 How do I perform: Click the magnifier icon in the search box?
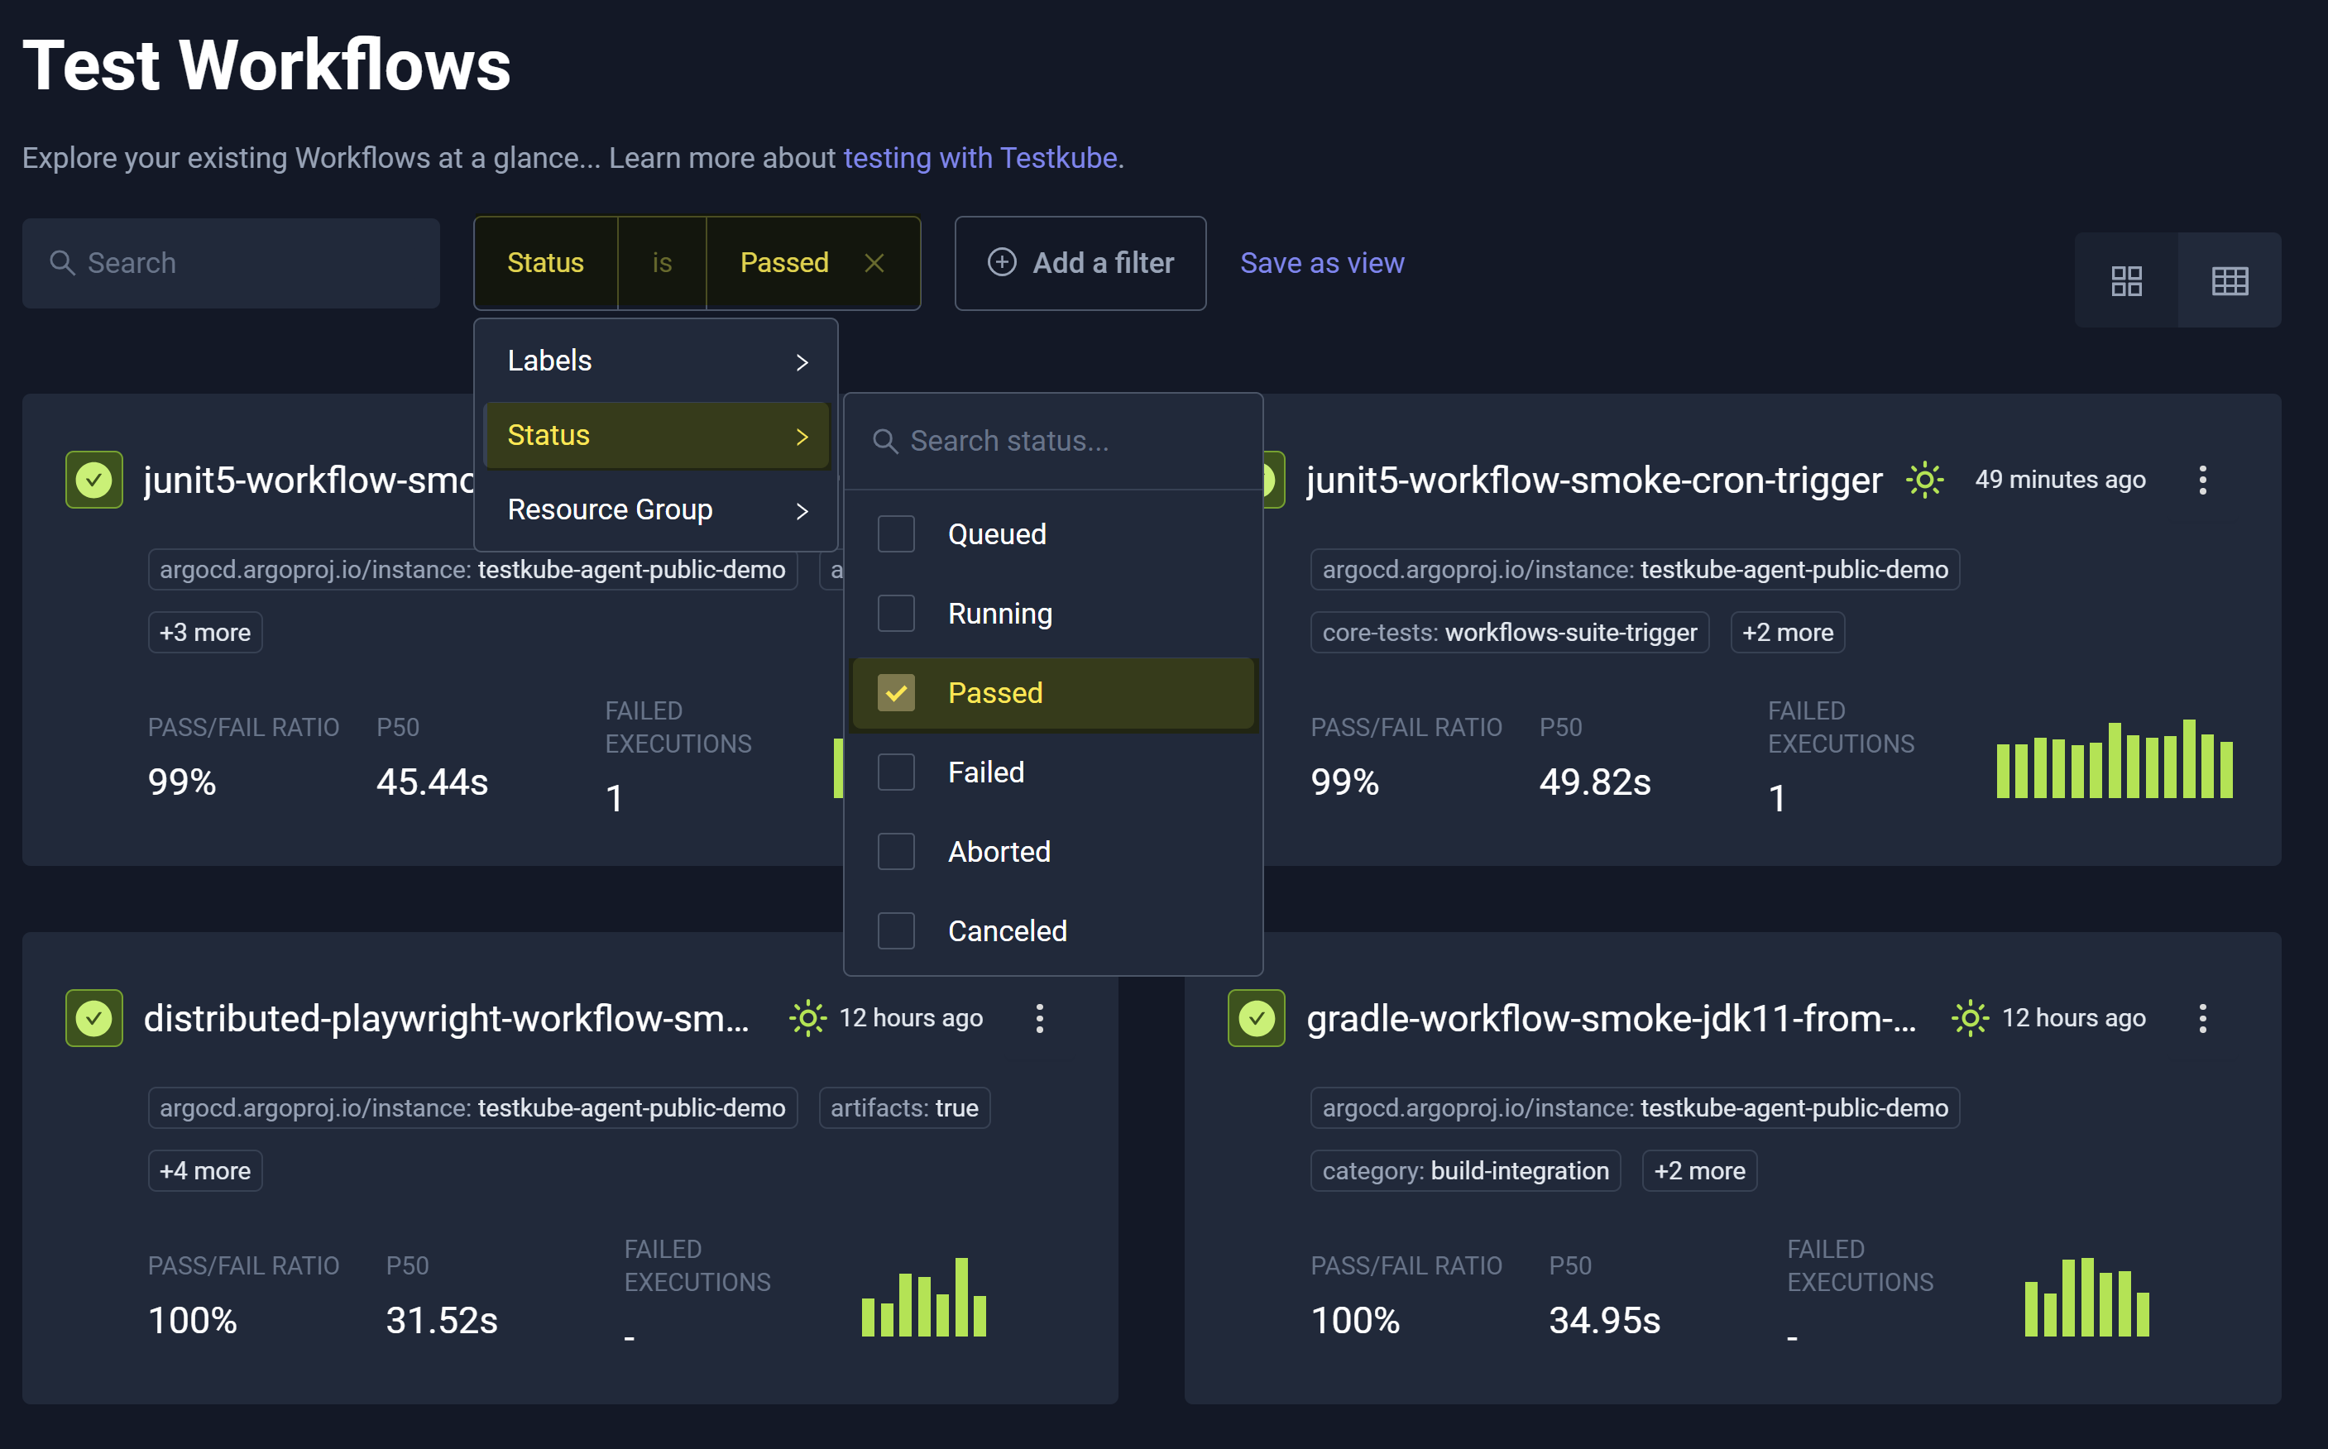click(61, 262)
